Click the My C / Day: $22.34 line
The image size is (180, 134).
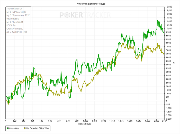point(15,22)
